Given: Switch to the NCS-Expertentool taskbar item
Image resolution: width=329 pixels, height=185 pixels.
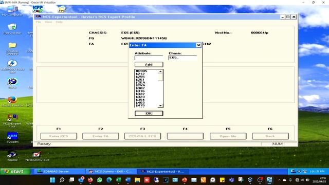Looking at the screenshot, I should tap(163, 171).
